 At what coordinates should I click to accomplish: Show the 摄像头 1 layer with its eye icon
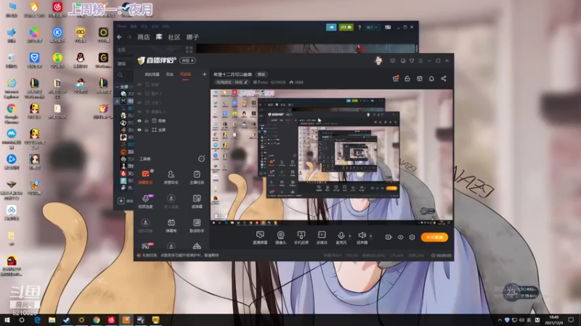[x=139, y=112]
